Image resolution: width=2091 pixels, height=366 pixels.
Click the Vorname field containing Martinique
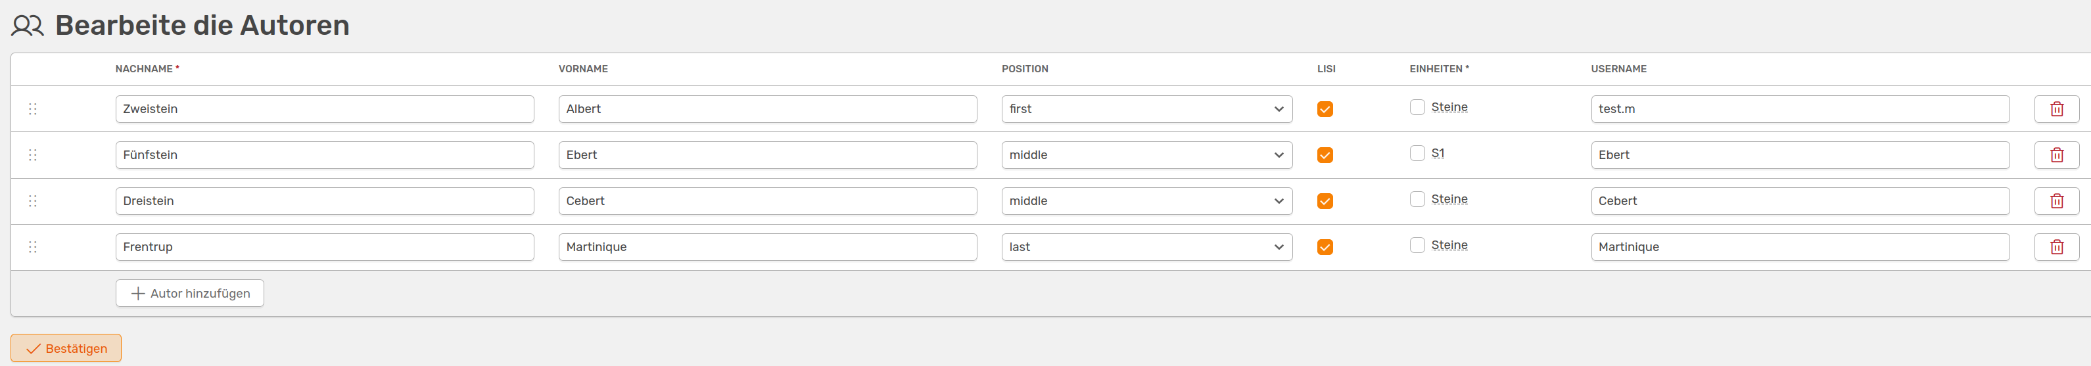tap(768, 246)
